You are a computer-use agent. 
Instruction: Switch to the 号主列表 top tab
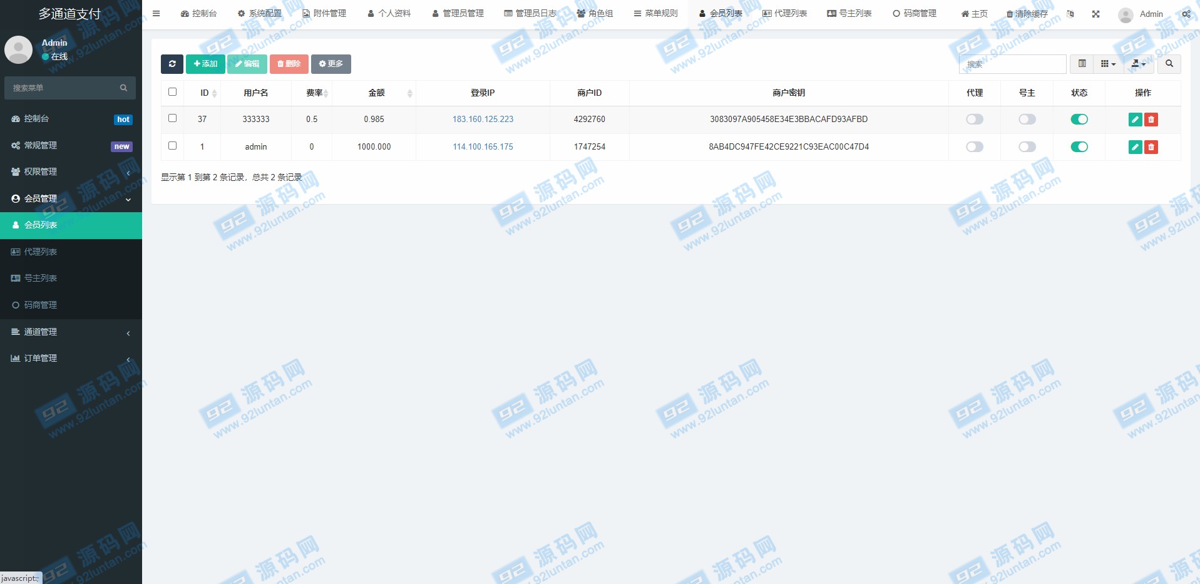[x=849, y=14]
